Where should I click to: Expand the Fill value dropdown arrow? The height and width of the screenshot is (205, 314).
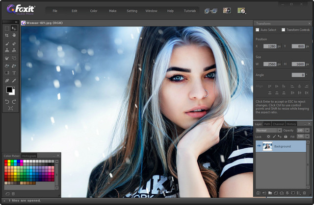307,136
